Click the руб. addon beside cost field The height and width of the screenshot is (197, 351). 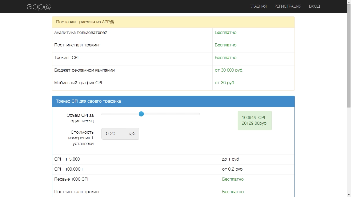click(x=132, y=134)
